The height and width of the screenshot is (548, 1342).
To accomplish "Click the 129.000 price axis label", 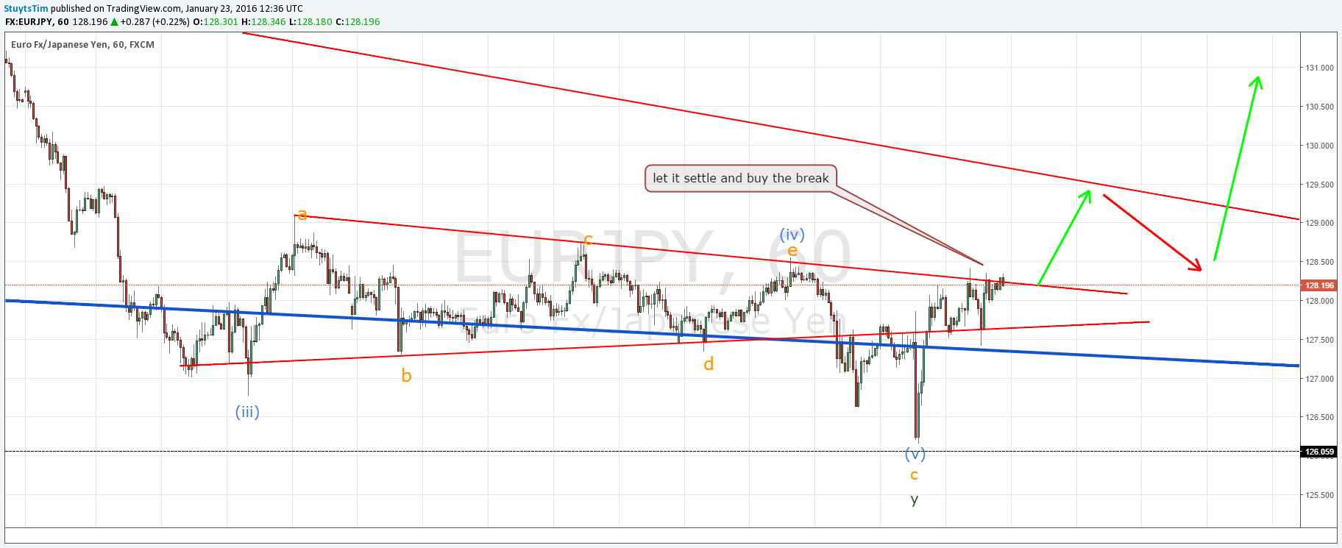I will (x=1319, y=223).
